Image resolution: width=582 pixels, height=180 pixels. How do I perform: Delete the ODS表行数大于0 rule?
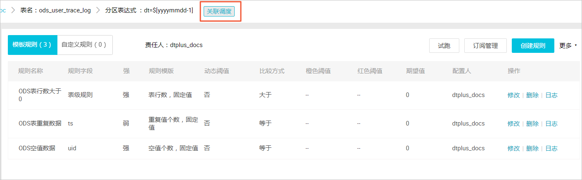tap(532, 95)
